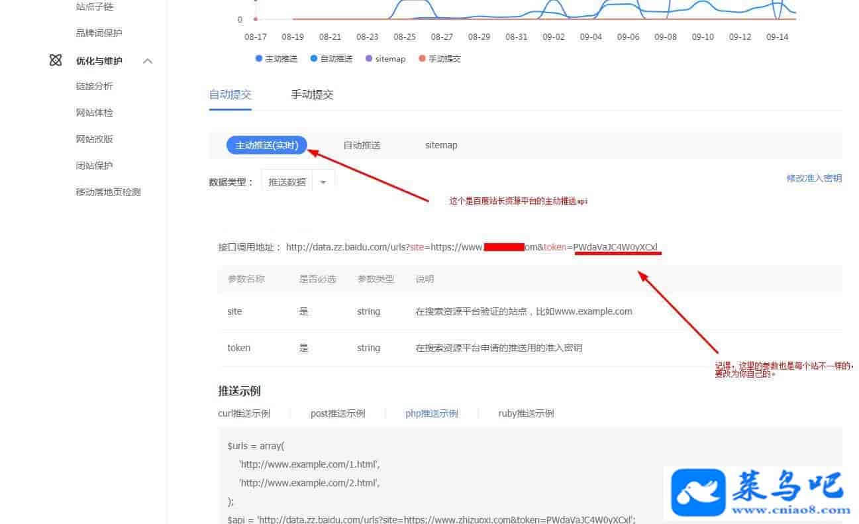Toggle the 主动推送 legend dot in chart
Image resolution: width=859 pixels, height=524 pixels.
258,58
